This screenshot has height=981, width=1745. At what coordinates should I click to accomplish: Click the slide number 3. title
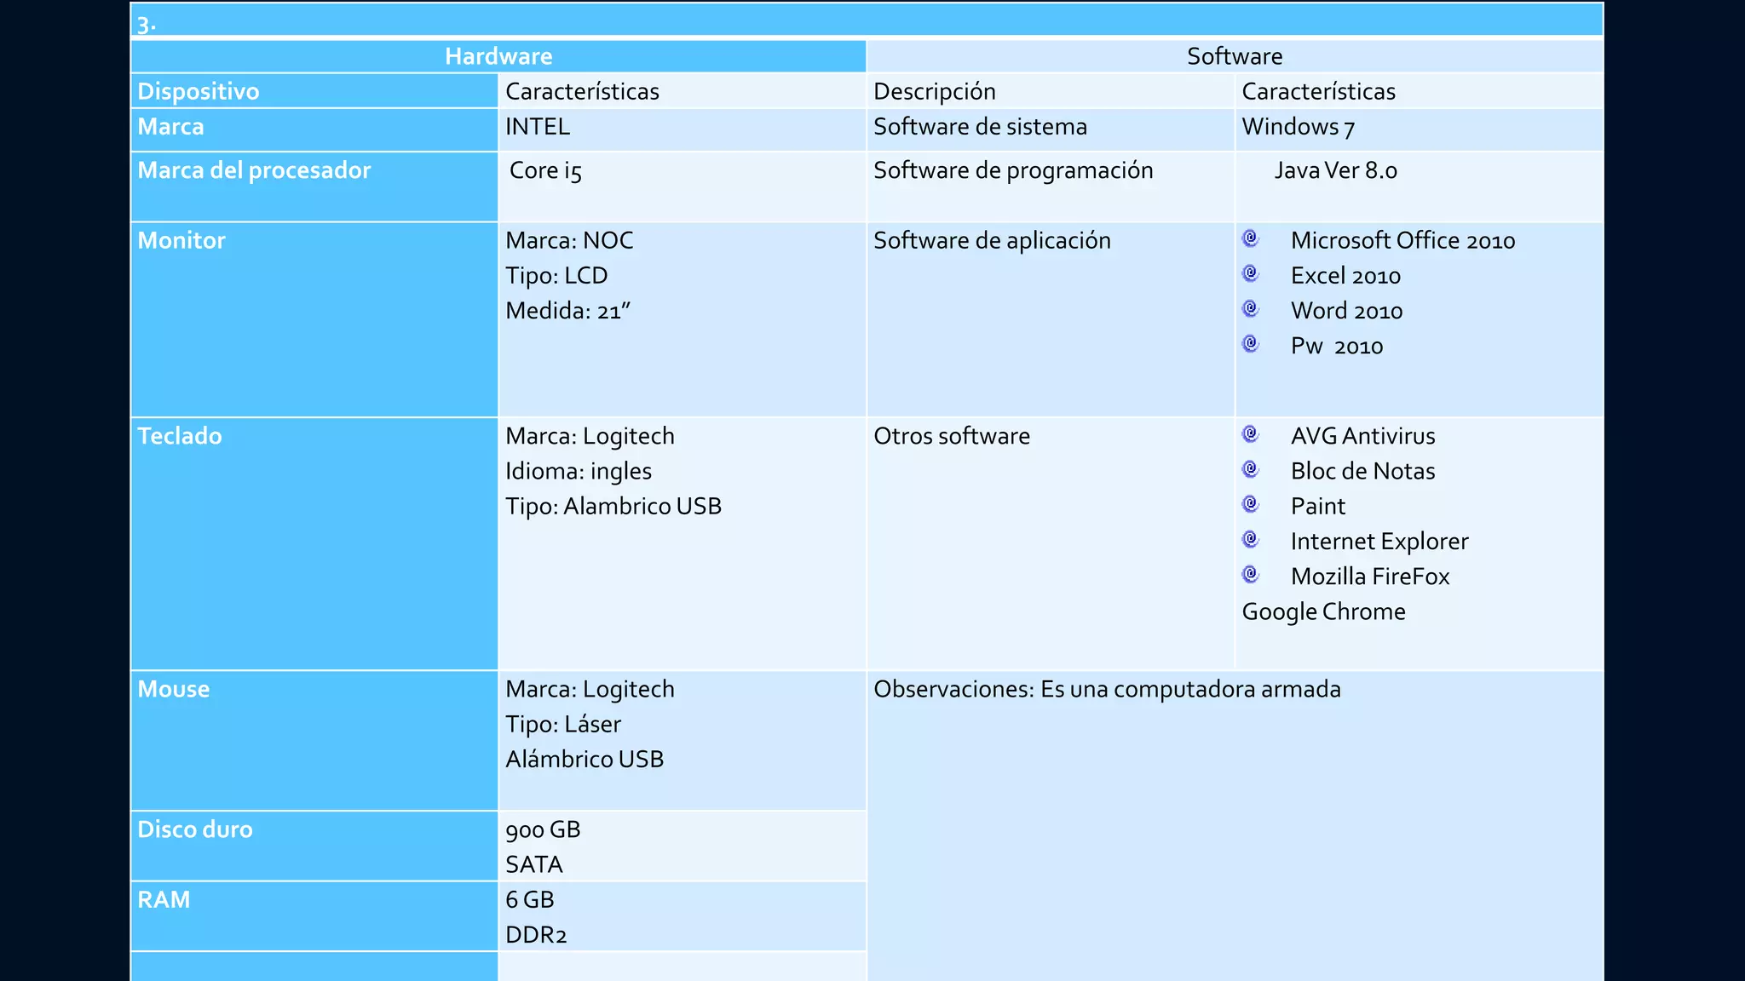click(146, 25)
